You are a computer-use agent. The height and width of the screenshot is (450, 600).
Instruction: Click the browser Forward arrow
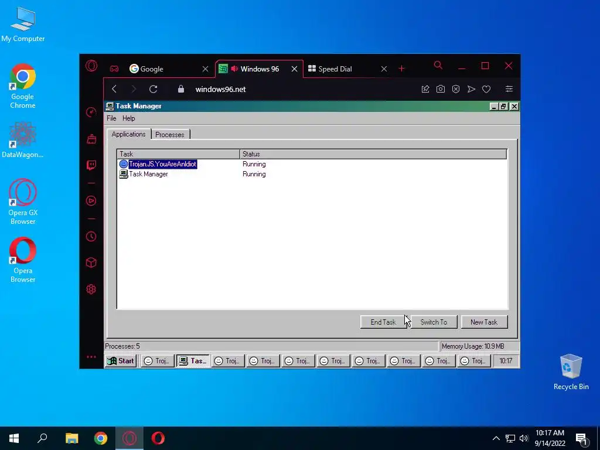[x=134, y=89]
